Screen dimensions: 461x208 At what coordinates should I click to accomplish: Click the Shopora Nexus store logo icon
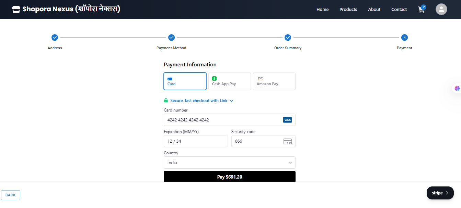pos(16,9)
